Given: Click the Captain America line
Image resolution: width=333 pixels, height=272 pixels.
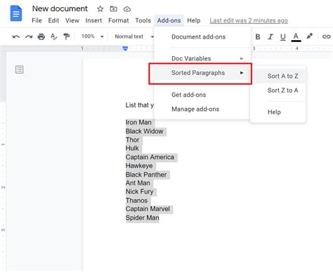Looking at the screenshot, I should pyautogui.click(x=150, y=157).
